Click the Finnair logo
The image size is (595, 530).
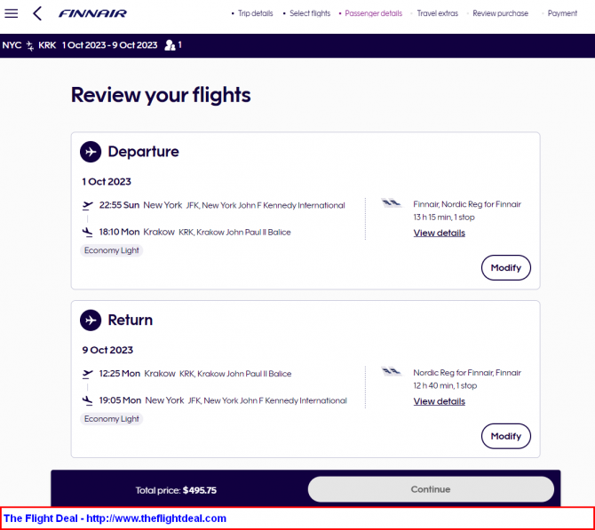[x=92, y=13]
